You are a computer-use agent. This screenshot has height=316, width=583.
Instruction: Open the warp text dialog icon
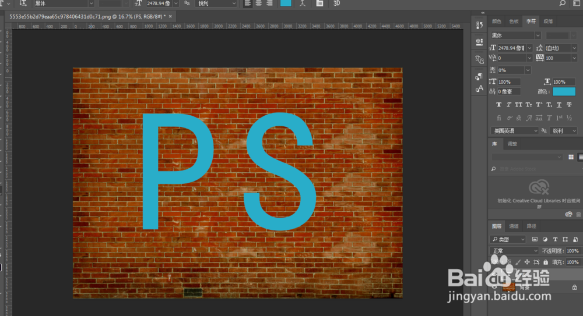303,3
